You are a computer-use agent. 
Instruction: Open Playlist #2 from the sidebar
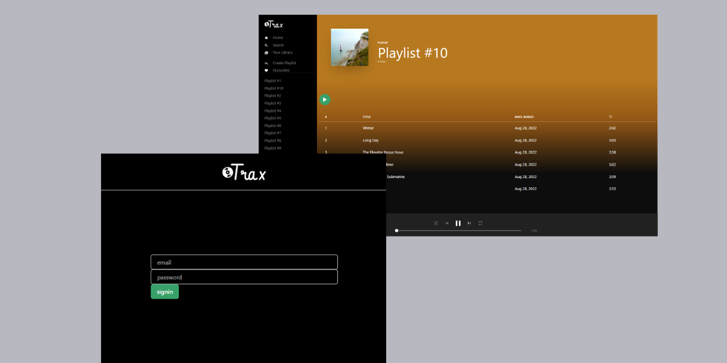click(273, 95)
